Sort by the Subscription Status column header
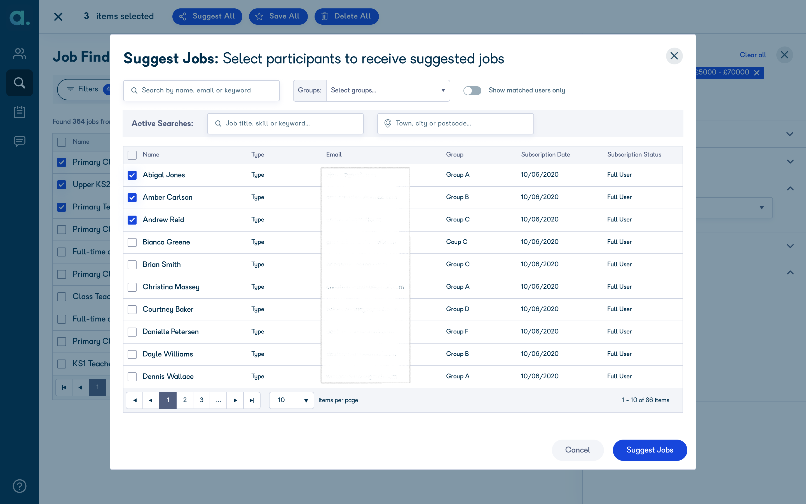806x504 pixels. tap(634, 155)
